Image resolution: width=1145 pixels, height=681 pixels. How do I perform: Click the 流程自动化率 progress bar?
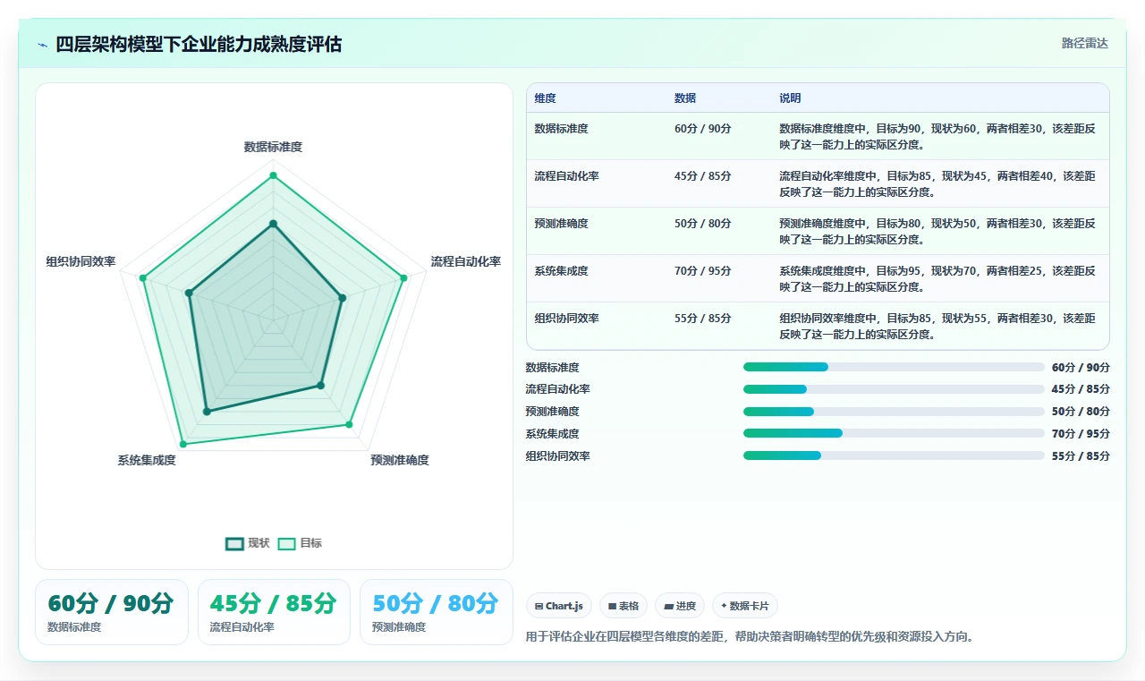[894, 389]
